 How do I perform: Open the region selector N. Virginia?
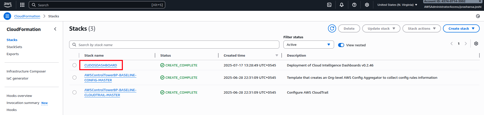pyautogui.click(x=397, y=5)
